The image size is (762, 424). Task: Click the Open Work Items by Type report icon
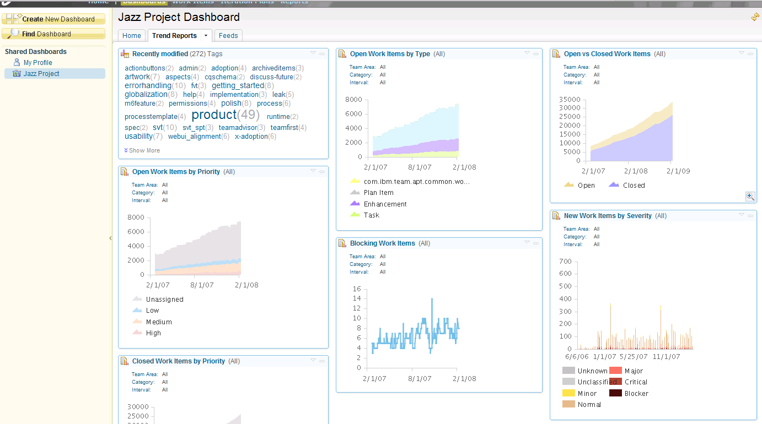click(x=342, y=54)
